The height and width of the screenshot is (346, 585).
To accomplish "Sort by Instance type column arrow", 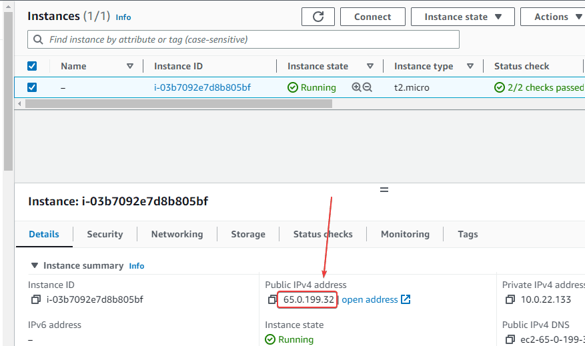I will click(470, 66).
